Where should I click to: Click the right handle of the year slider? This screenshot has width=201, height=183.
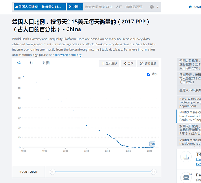click(154, 172)
